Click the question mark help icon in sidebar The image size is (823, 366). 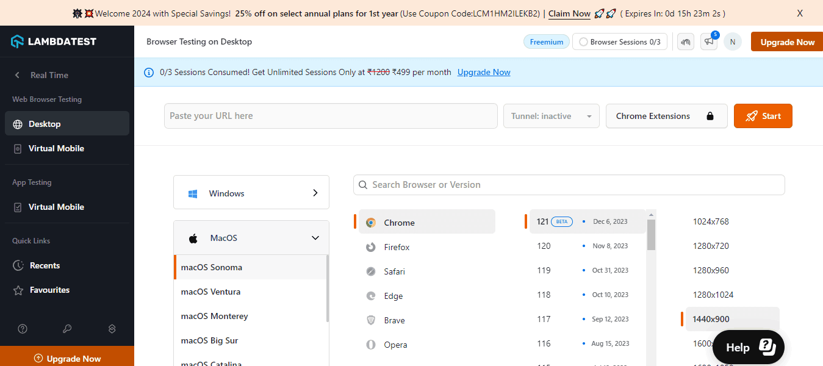[x=23, y=329]
